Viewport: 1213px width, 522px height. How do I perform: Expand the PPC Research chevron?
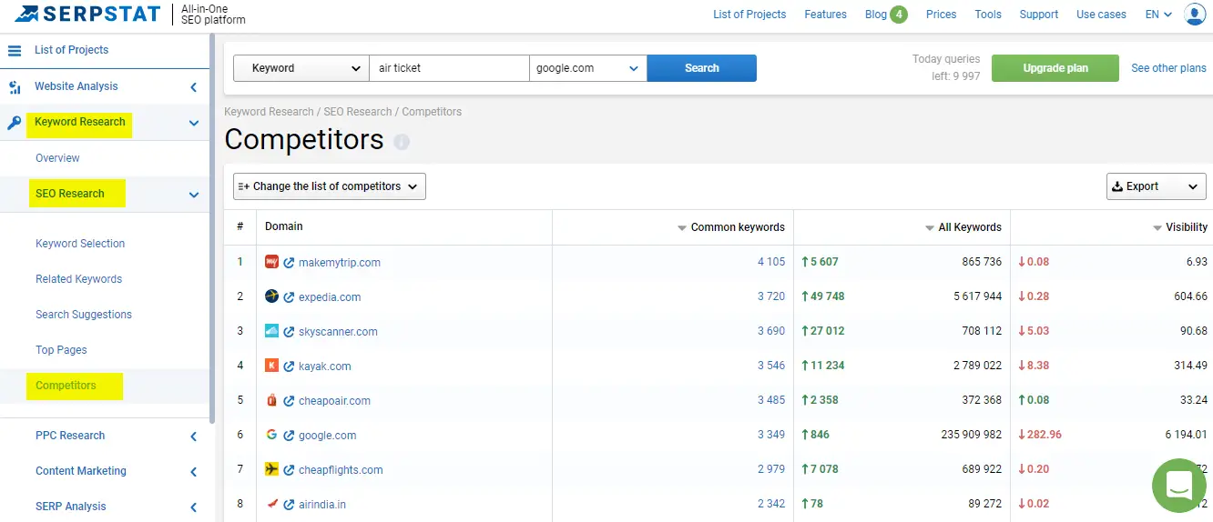(193, 437)
